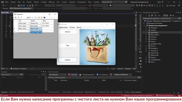The height and width of the screenshot is (102, 182).
Task: Click the Продажи button in Турфирма
Action: (x=68, y=60)
